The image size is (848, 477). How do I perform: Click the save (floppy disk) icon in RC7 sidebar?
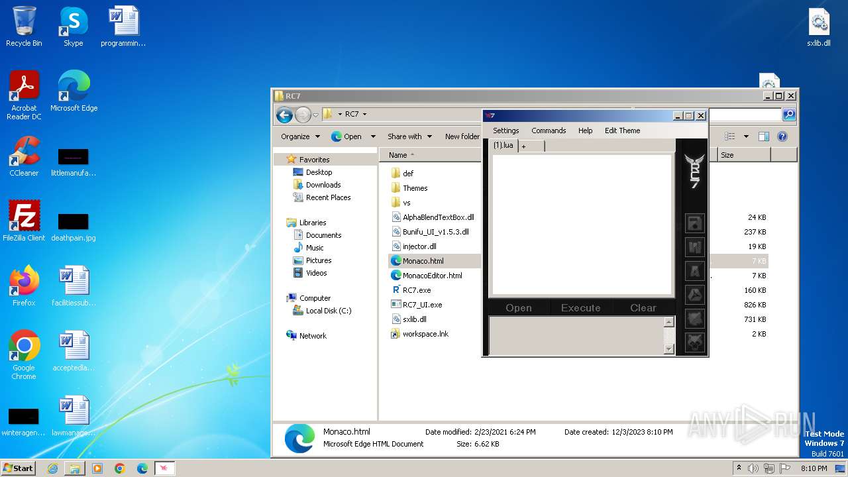694,223
